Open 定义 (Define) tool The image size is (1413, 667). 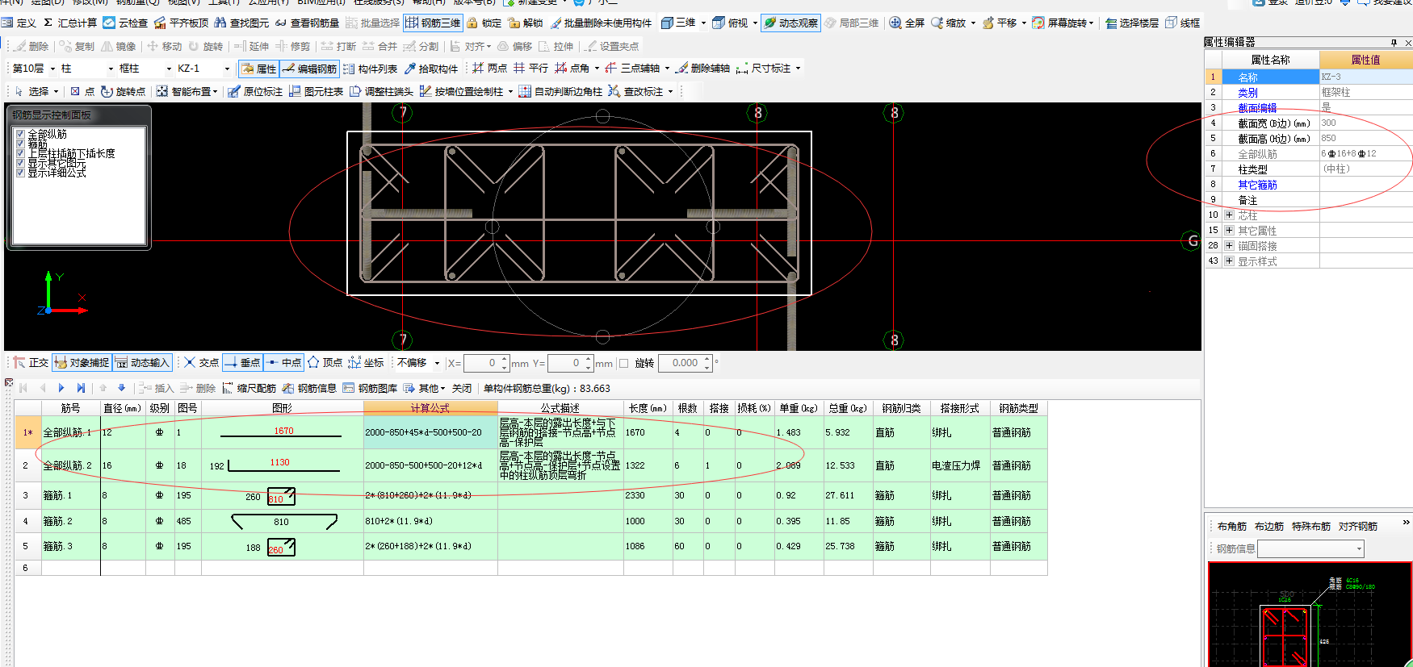tap(19, 23)
